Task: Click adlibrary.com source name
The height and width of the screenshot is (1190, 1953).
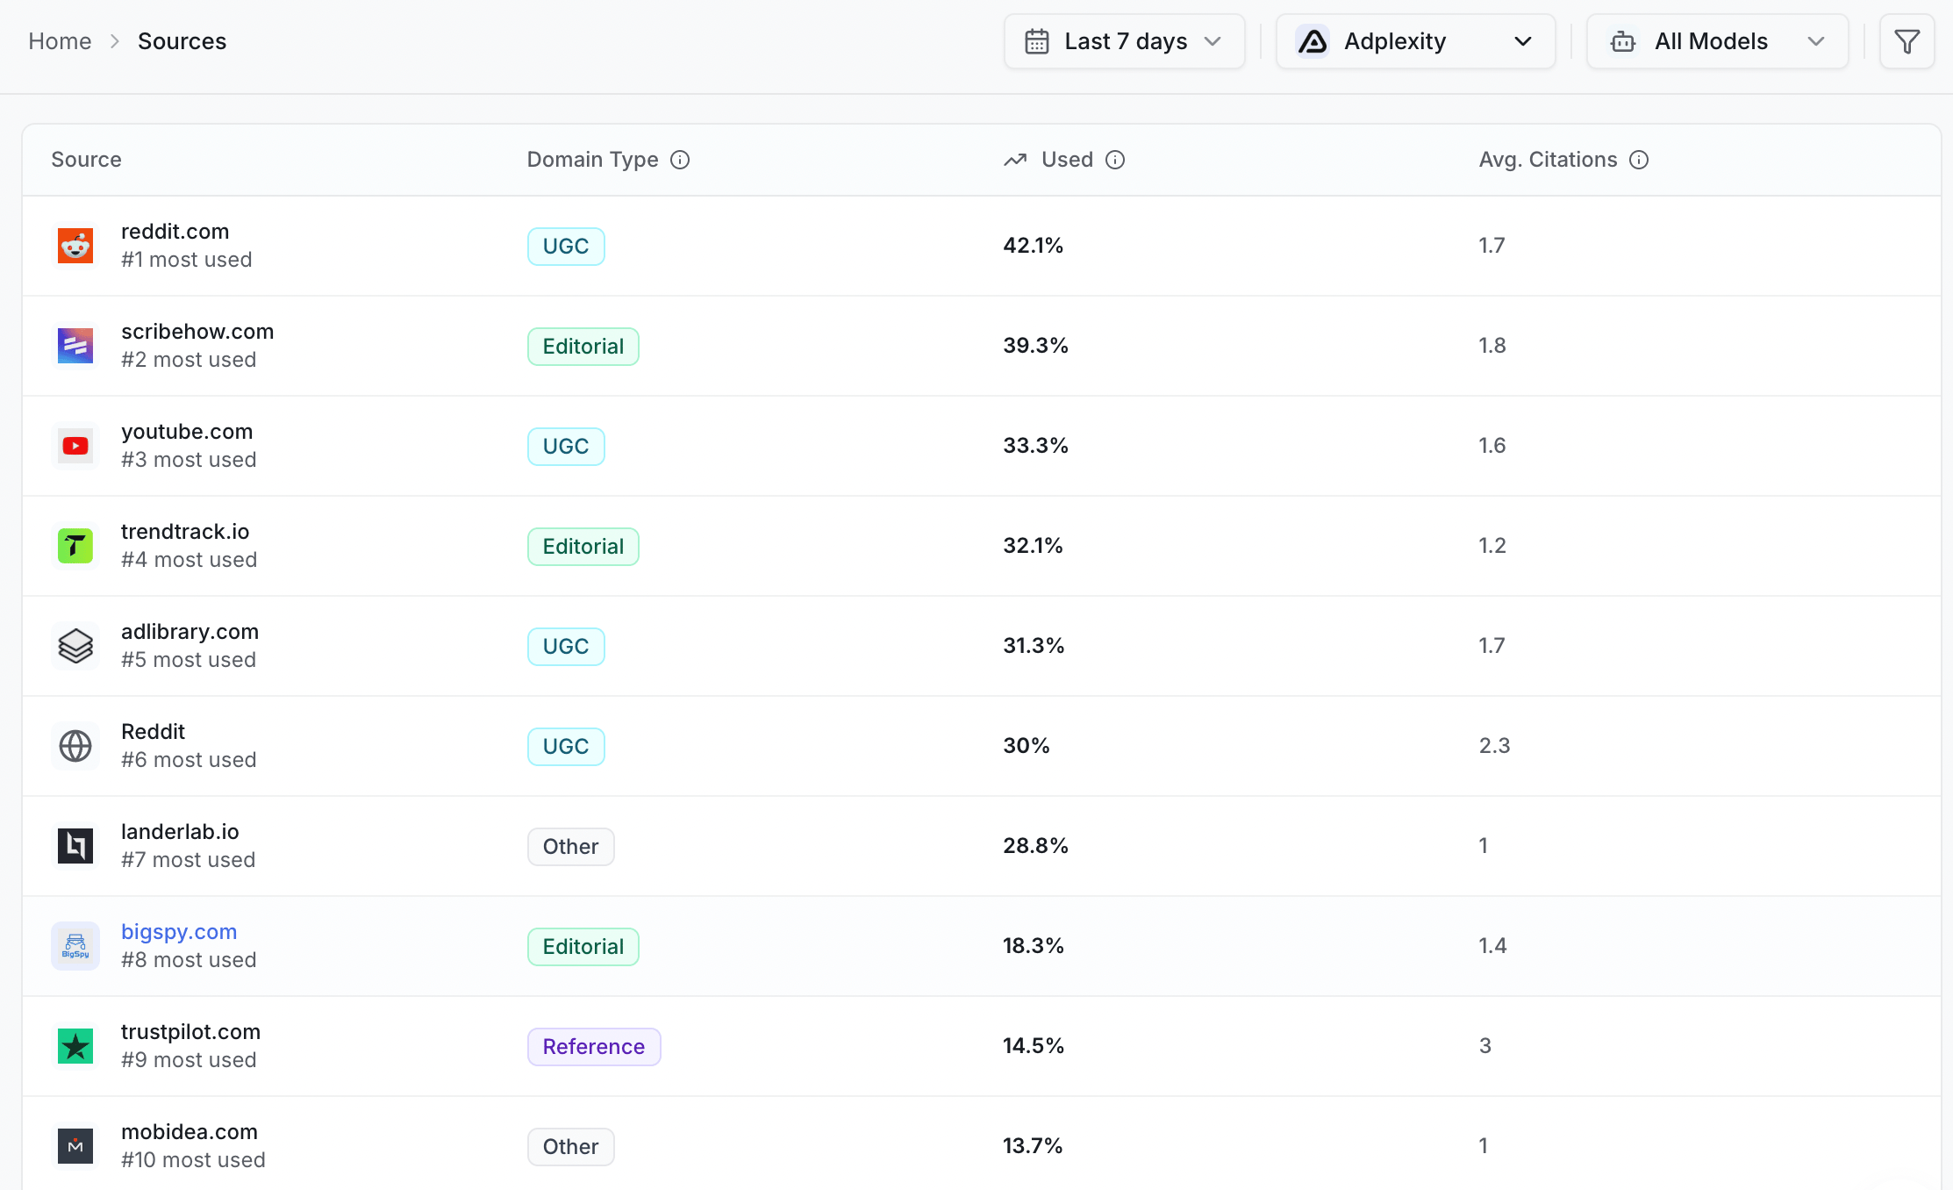Action: coord(190,632)
